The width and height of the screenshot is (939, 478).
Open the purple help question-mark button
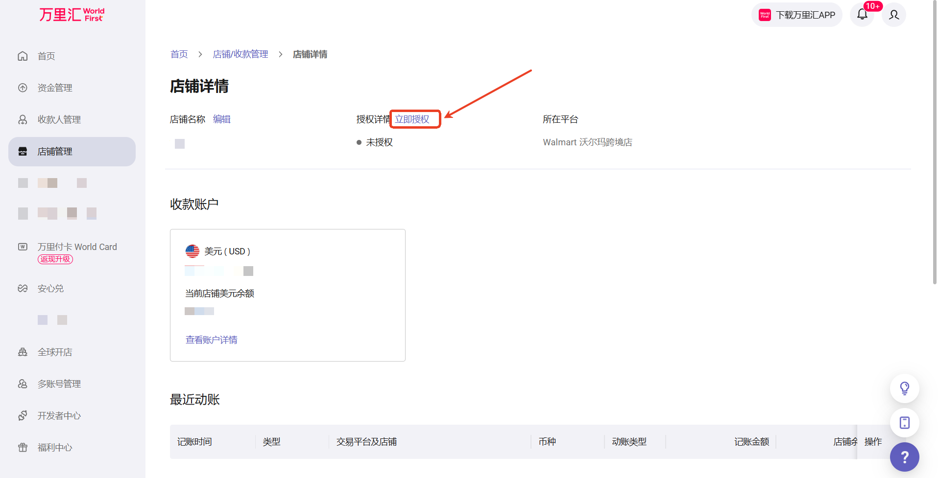904,457
